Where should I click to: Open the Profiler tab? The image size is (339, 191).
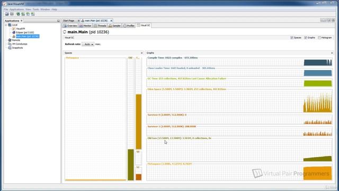coord(129,25)
